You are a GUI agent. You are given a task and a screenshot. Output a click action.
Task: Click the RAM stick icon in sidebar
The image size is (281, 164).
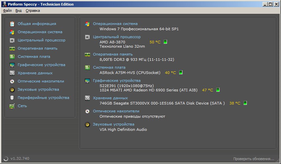point(12,49)
